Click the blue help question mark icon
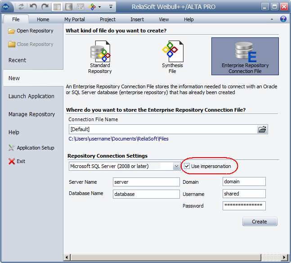 [x=283, y=19]
